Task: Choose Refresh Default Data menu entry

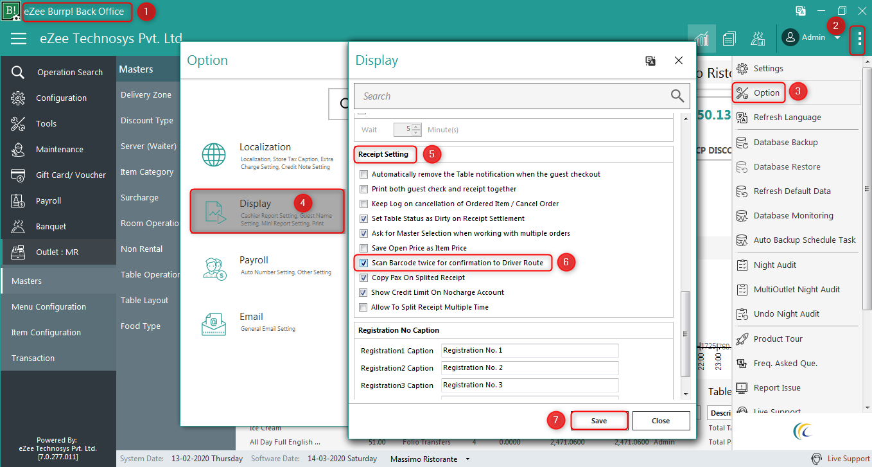Action: (x=792, y=191)
